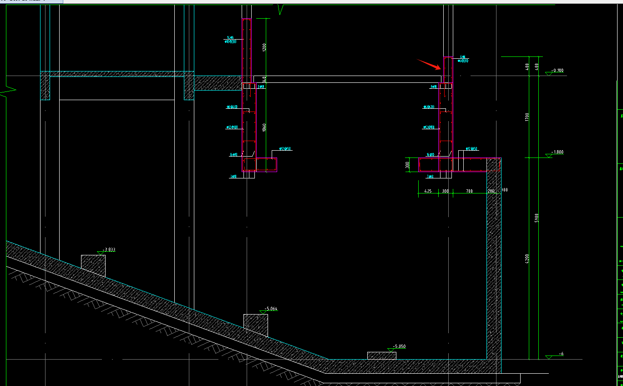The width and height of the screenshot is (623, 386).
Task: Click the -6 elevation label
Action: (x=561, y=354)
